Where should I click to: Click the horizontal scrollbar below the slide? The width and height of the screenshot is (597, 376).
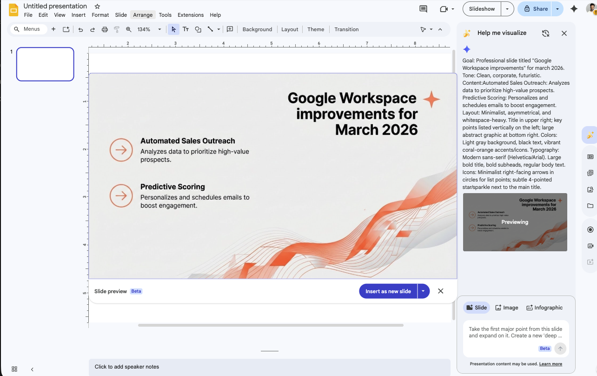(x=271, y=325)
